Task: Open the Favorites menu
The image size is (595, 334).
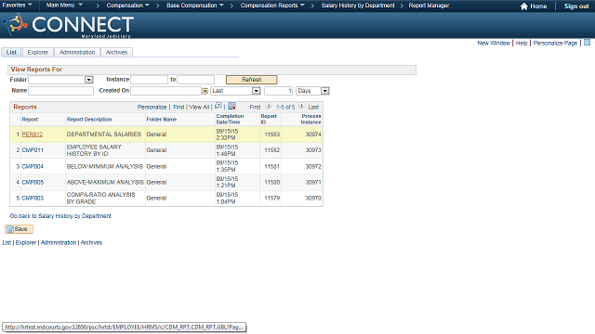Action: pyautogui.click(x=17, y=6)
